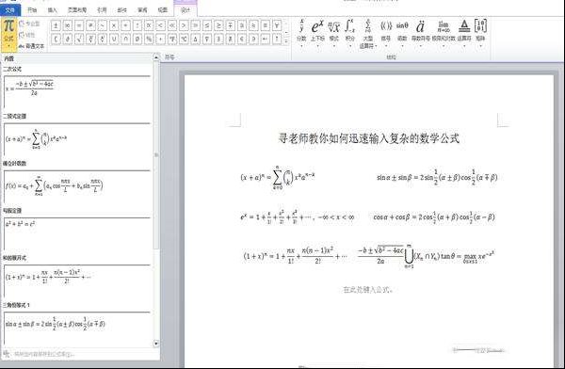Open the blue File tab
This screenshot has height=369, width=565.
[10, 10]
